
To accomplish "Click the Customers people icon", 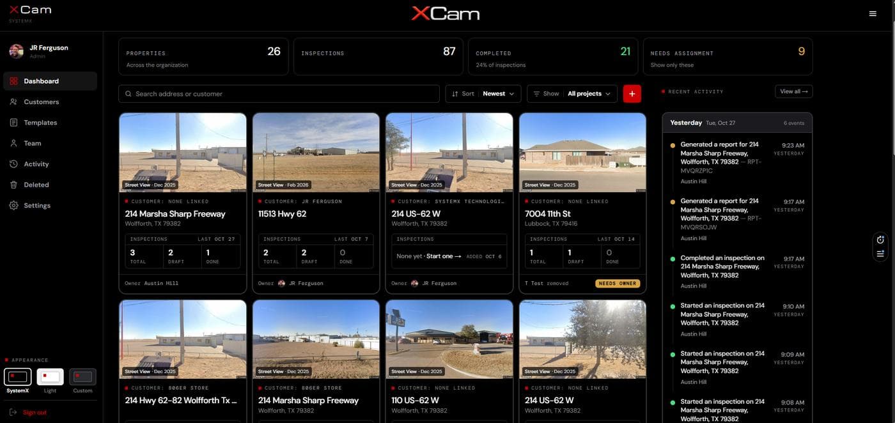I will click(x=13, y=102).
